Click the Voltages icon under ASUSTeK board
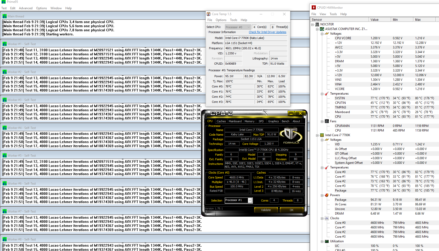This screenshot has width=439, height=251. 327,34
